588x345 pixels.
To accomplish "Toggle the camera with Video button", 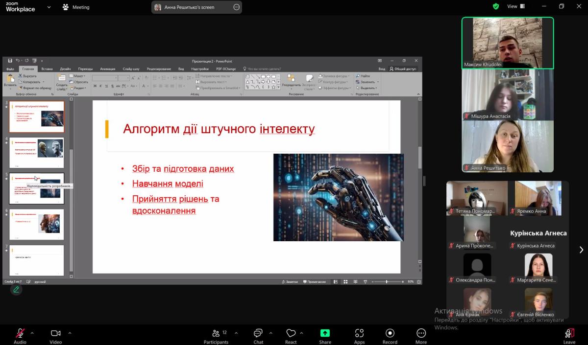I will (55, 333).
